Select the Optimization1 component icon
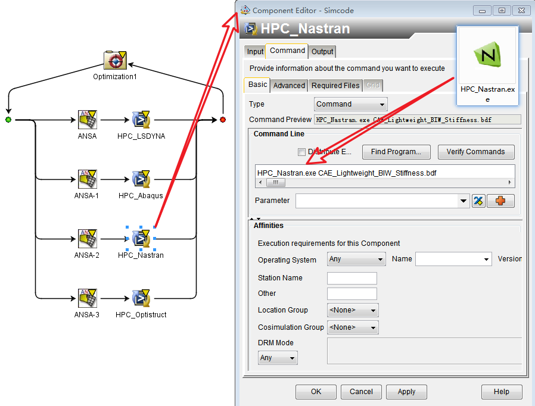Image resolution: width=535 pixels, height=406 pixels. coord(116,60)
